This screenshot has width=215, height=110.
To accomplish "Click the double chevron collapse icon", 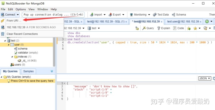I will coord(52,71).
